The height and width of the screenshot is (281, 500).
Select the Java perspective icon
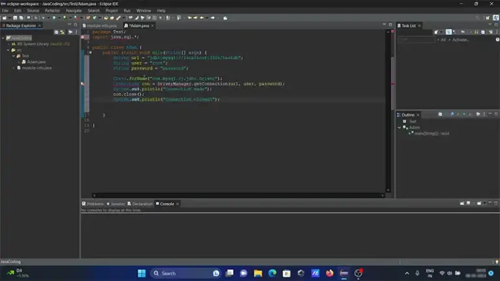(x=496, y=18)
